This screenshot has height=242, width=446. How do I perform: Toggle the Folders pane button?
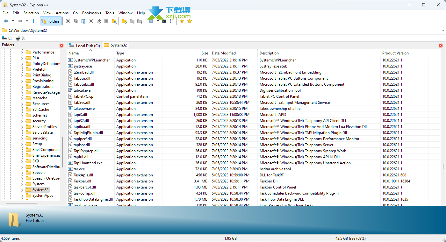(51, 21)
